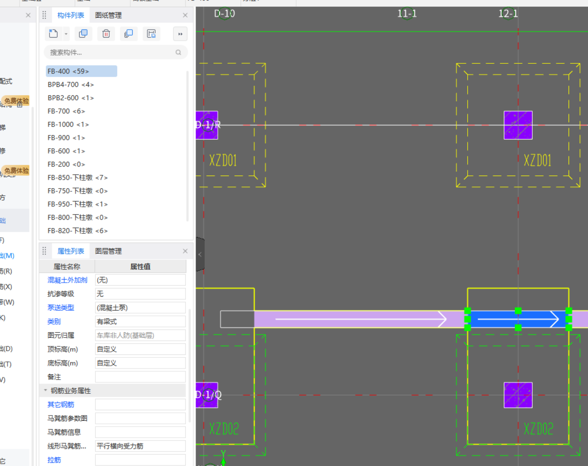Select FB-850-下柱墩 <7> in the component list
588x466 pixels.
[x=77, y=178]
